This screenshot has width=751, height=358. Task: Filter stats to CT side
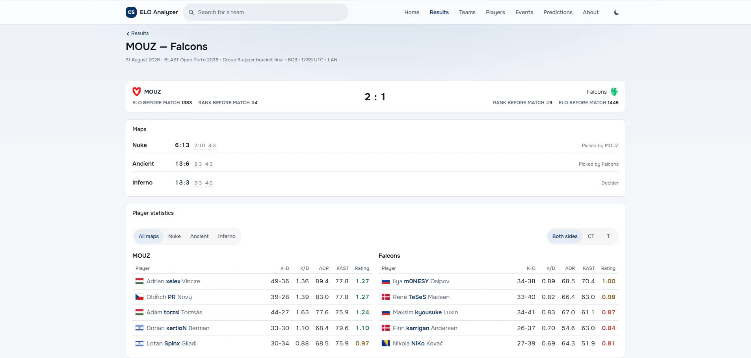[x=591, y=236]
